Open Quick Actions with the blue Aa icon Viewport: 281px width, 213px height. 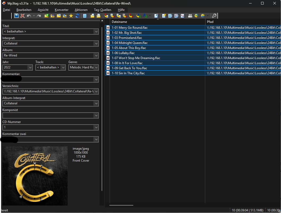pyautogui.click(x=145, y=16)
